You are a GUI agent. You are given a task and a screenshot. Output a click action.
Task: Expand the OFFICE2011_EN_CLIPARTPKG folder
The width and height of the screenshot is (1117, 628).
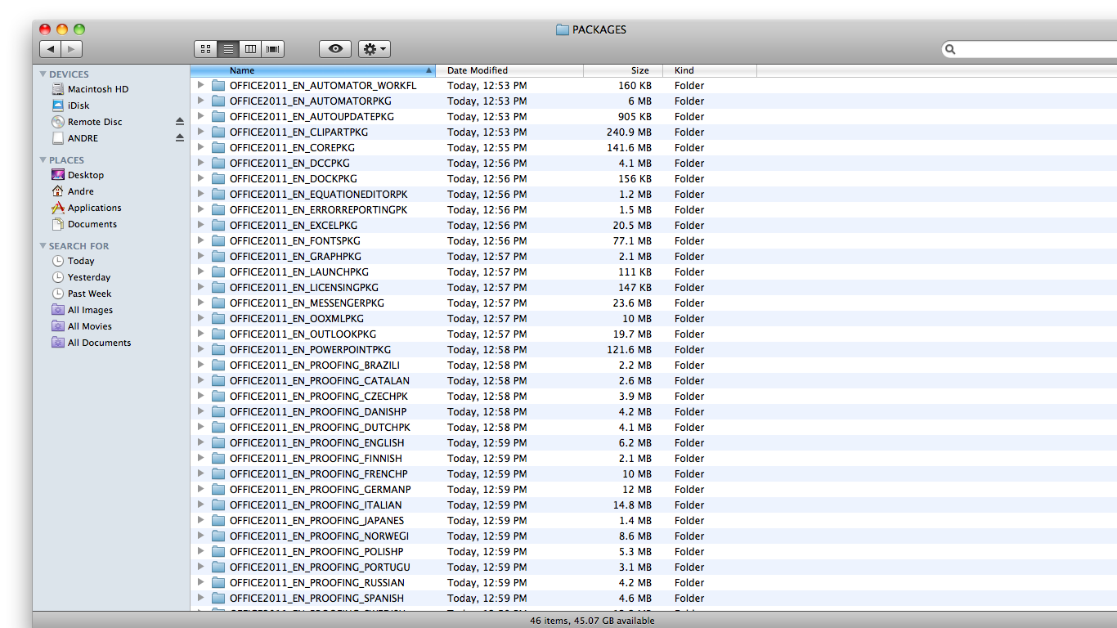pyautogui.click(x=200, y=132)
